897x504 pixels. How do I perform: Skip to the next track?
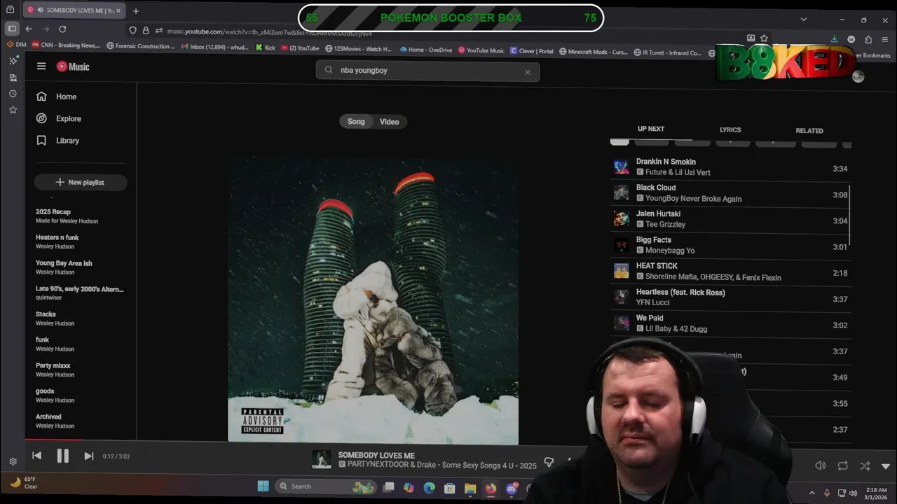pyautogui.click(x=89, y=456)
